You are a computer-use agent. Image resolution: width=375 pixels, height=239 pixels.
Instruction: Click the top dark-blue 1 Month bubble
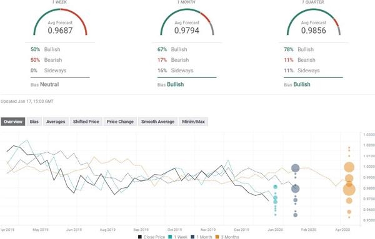click(x=296, y=168)
